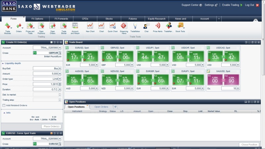Click the Instrument column header
The width and height of the screenshot is (265, 149).
(77, 111)
